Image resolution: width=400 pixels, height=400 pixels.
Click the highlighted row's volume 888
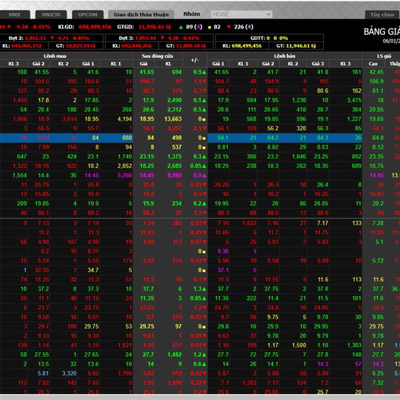(127, 138)
